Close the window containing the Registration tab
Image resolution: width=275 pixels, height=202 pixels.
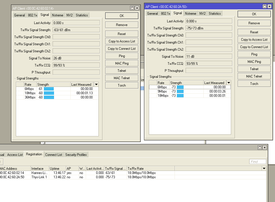(x=265, y=147)
